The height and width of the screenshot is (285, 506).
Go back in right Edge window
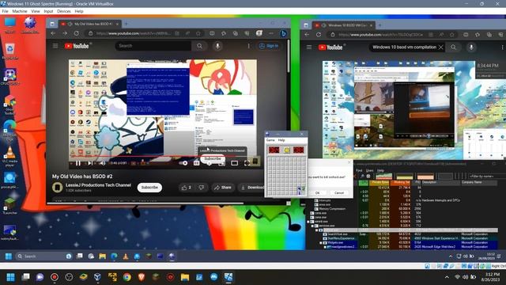pyautogui.click(x=307, y=35)
